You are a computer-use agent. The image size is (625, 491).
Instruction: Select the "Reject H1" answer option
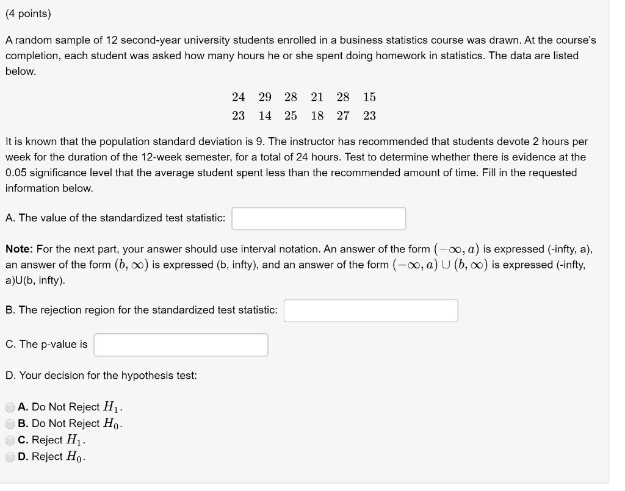(11, 440)
